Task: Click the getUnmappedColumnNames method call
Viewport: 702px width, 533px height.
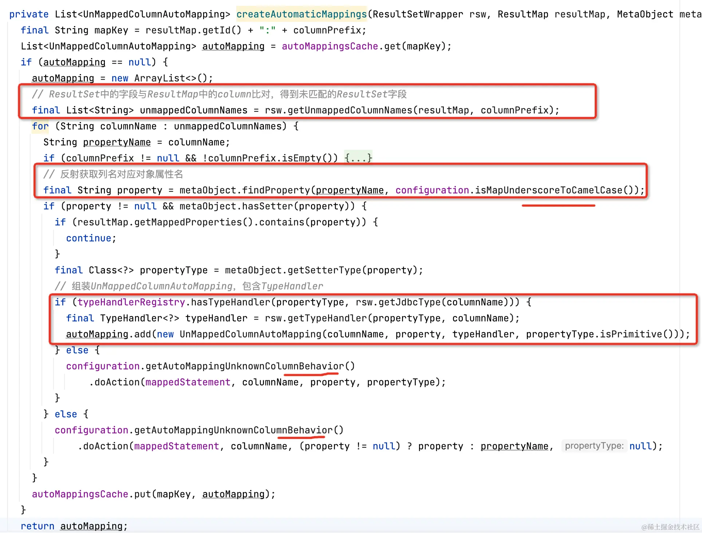Action: [x=350, y=110]
